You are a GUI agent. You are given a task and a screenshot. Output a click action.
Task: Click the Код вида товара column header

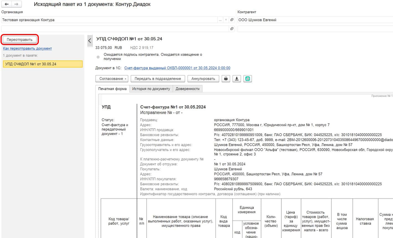[224, 221]
